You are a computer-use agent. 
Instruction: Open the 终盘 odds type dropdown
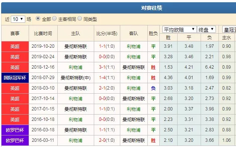tap(206, 29)
